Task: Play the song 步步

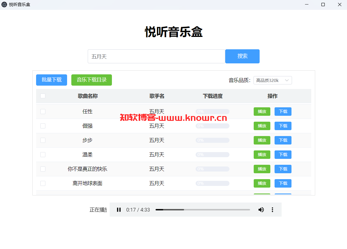Action: click(x=262, y=140)
